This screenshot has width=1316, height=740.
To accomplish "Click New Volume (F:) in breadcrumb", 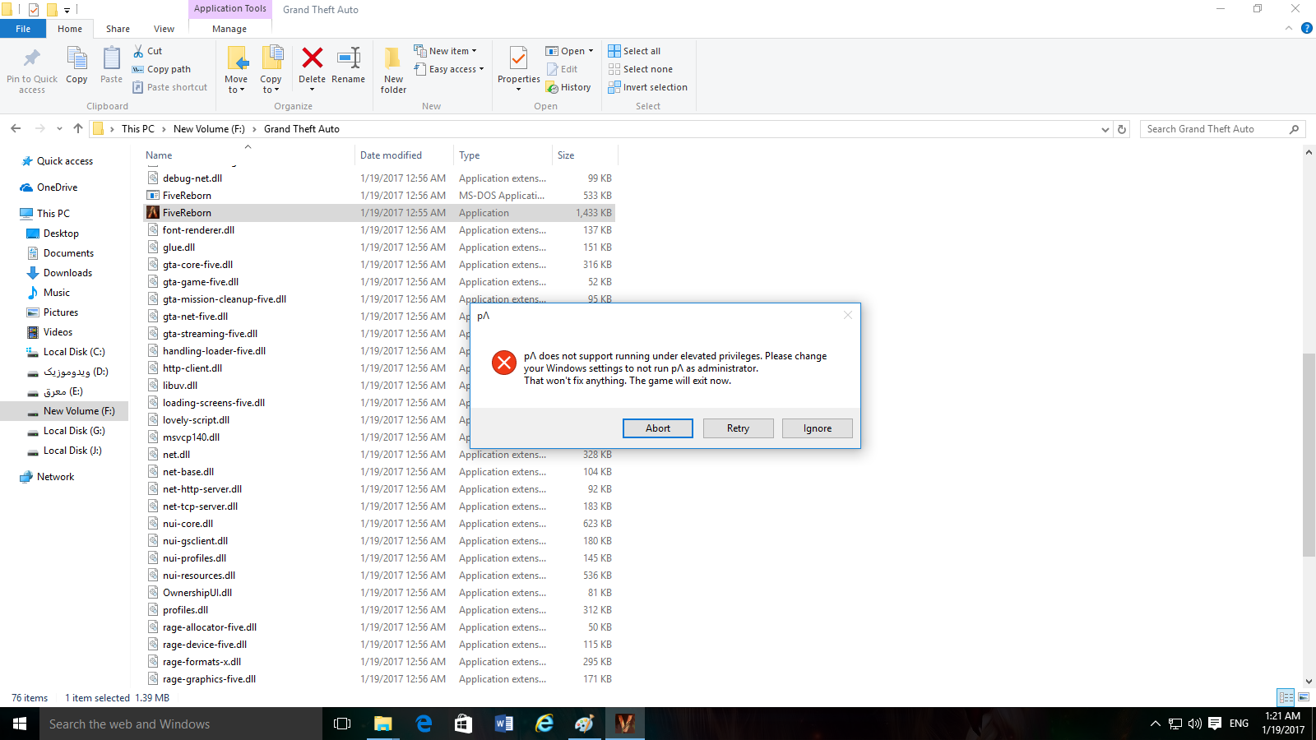I will [209, 129].
